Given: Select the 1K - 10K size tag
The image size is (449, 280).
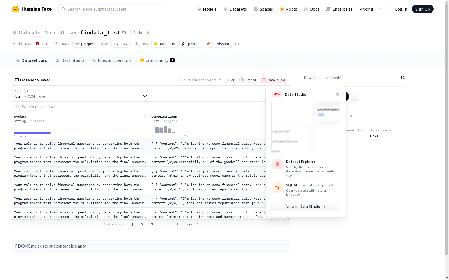Looking at the screenshot, I should click(120, 44).
